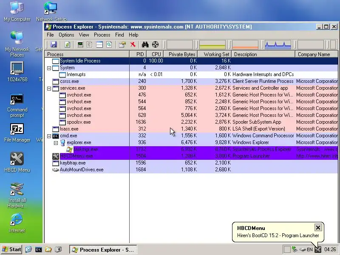
Task: Click the Start button
Action: 11,249
